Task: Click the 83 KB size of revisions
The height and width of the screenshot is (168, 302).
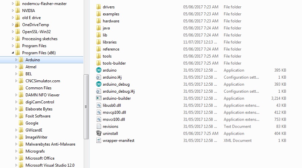Action: pyautogui.click(x=281, y=127)
